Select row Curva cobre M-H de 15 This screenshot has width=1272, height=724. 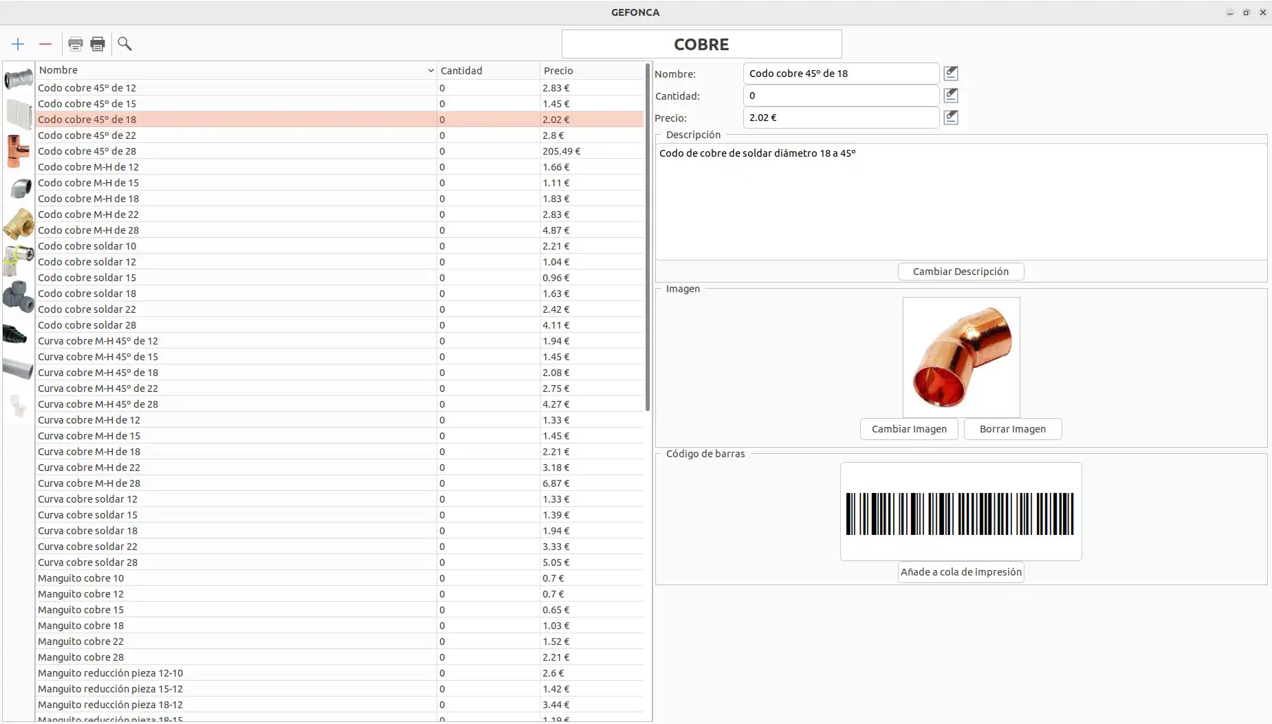click(340, 436)
